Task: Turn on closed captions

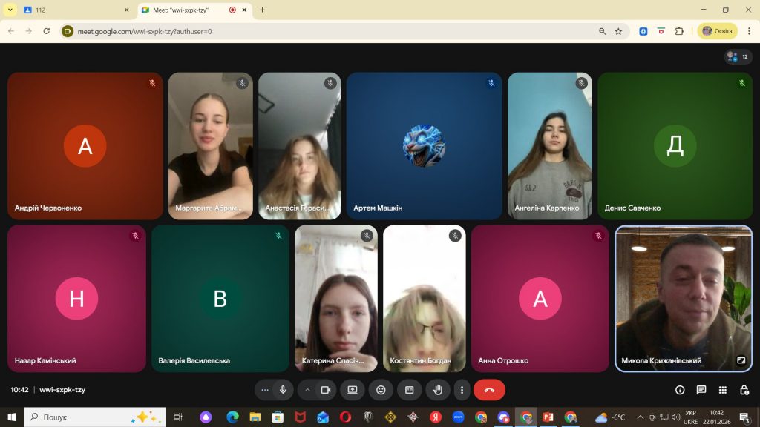Action: tap(409, 390)
